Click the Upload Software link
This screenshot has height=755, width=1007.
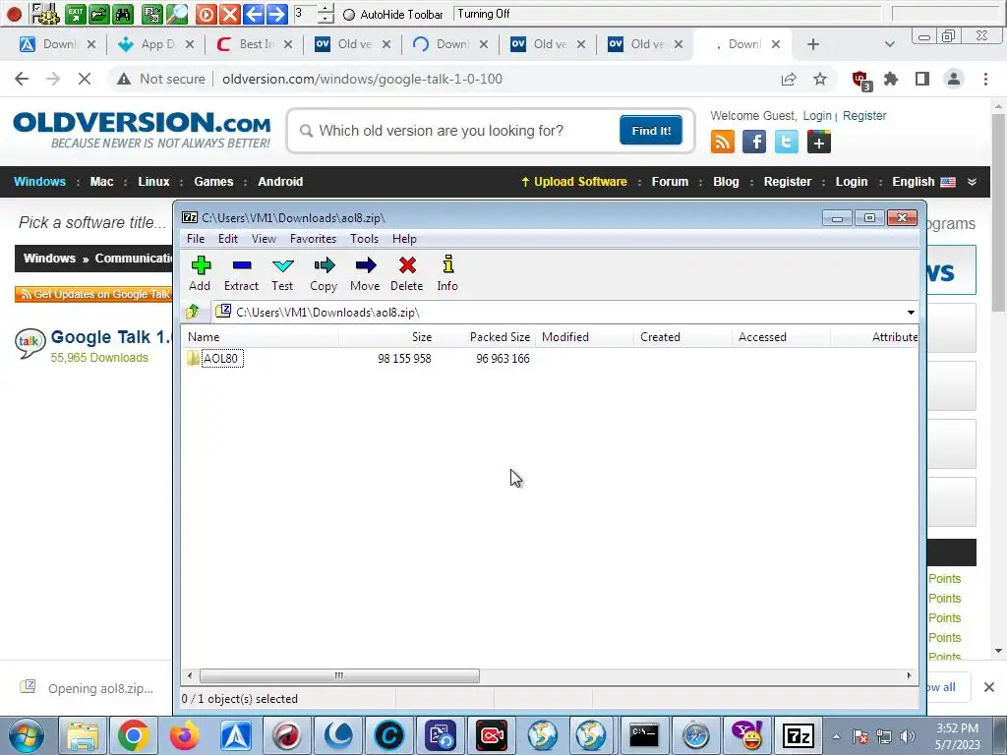point(574,182)
